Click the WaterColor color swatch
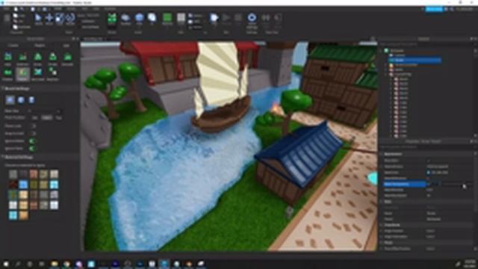The height and width of the screenshot is (269, 478). point(429,173)
